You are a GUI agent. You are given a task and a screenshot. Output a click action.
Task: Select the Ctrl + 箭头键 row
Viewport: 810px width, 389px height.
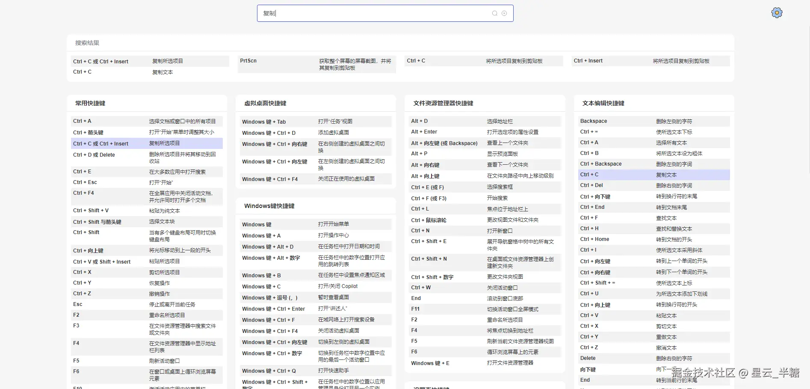point(147,132)
